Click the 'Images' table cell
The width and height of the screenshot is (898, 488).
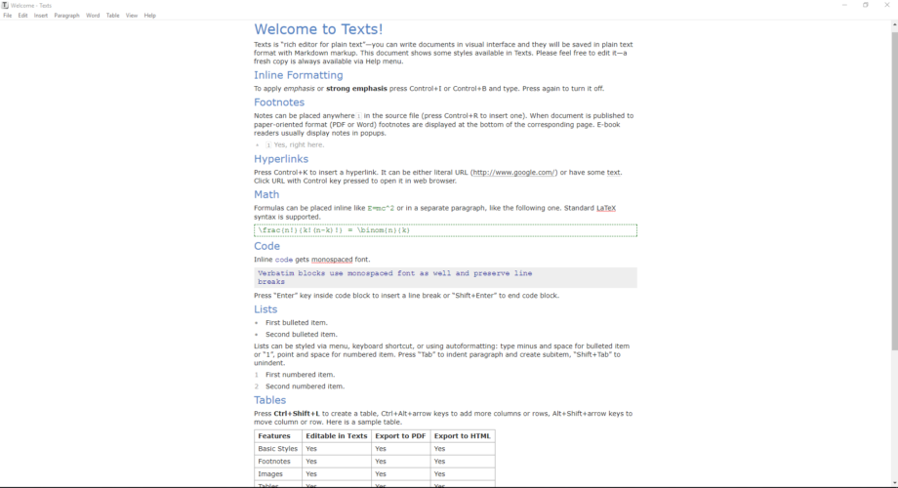(x=278, y=474)
